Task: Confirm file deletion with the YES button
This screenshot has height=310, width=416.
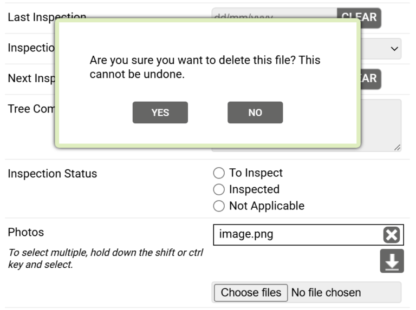Action: tap(160, 113)
